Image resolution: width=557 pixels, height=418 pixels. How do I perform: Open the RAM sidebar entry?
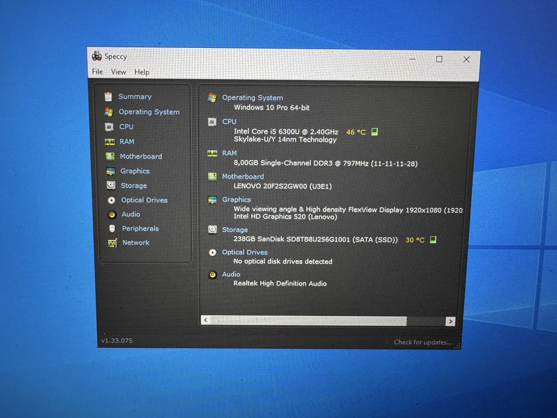pyautogui.click(x=127, y=142)
